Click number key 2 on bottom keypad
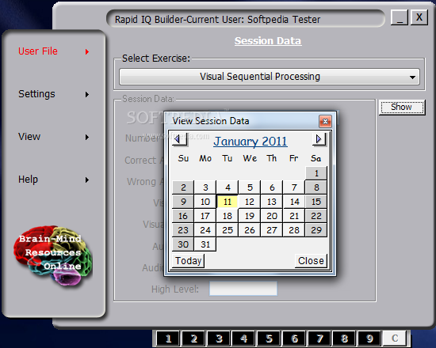The height and width of the screenshot is (348, 436). click(x=193, y=339)
